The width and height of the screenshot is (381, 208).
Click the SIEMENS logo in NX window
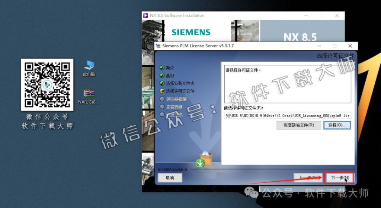tap(191, 32)
